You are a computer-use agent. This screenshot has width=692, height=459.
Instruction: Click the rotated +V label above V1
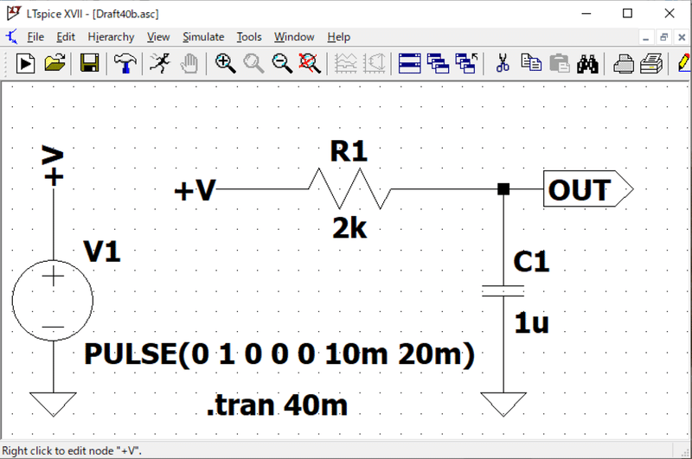click(53, 165)
